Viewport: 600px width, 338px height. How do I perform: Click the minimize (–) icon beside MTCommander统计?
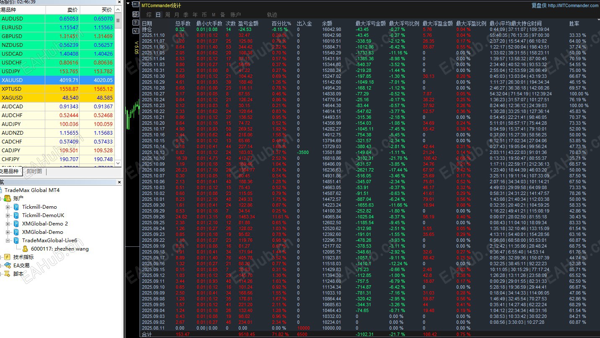click(x=135, y=5)
